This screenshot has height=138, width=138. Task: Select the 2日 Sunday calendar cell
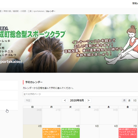tap(33, 131)
